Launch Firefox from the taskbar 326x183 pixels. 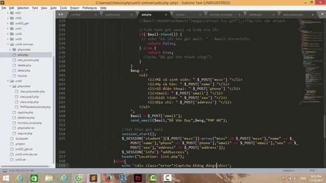(108, 178)
